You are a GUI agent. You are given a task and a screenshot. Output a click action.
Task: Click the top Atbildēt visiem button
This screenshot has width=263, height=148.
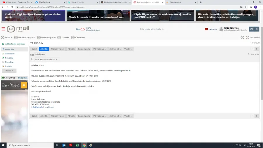(58, 49)
